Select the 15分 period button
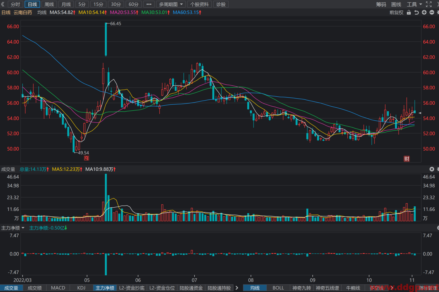 [98, 4]
